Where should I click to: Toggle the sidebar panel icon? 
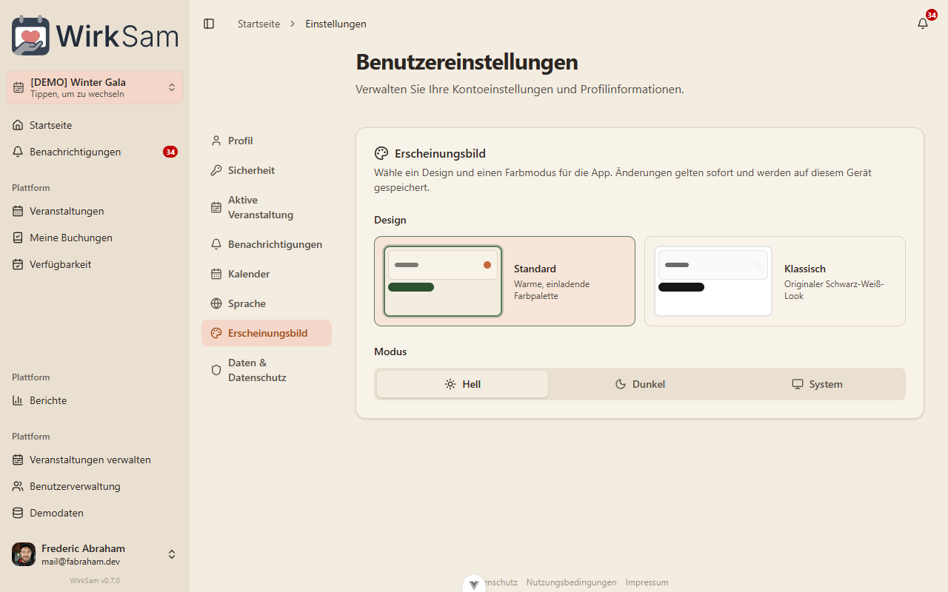pos(209,24)
